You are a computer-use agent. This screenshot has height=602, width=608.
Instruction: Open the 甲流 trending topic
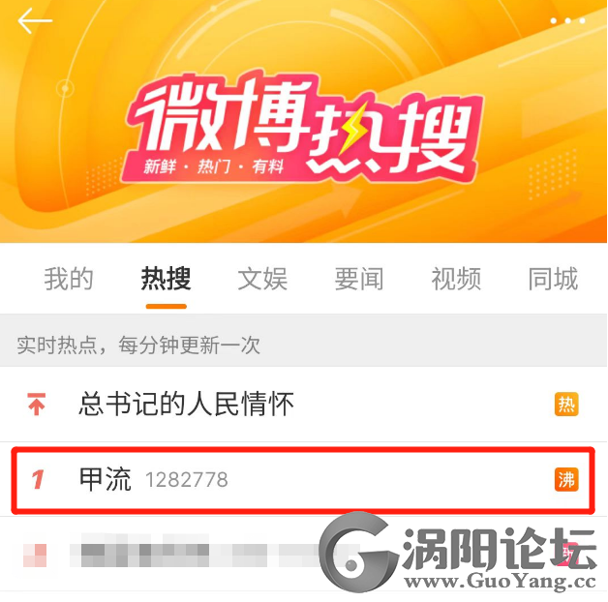tap(106, 479)
